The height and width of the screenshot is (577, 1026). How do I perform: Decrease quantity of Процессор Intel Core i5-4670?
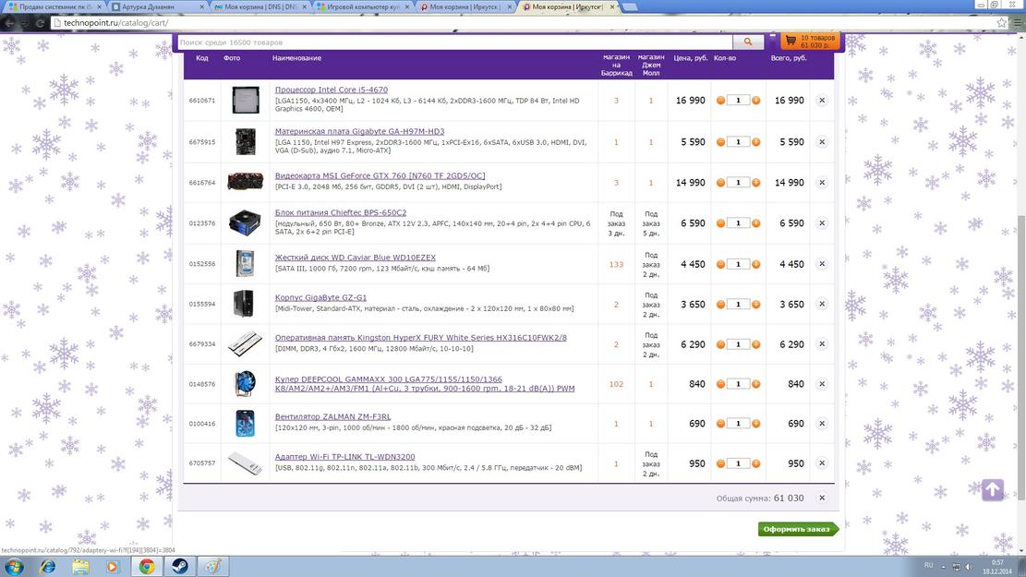pos(720,100)
